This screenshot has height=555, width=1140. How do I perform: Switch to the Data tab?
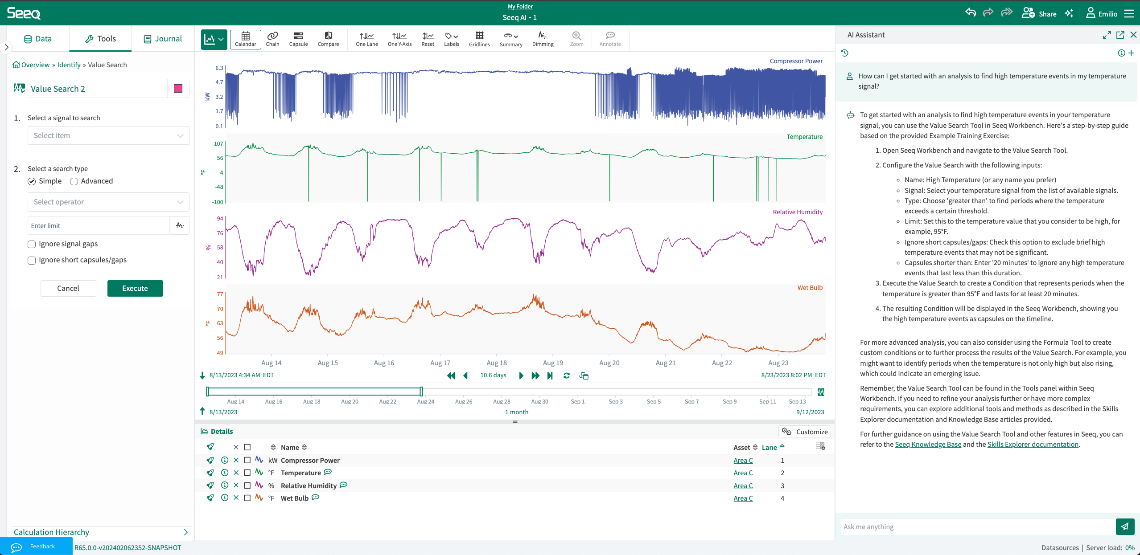[38, 39]
